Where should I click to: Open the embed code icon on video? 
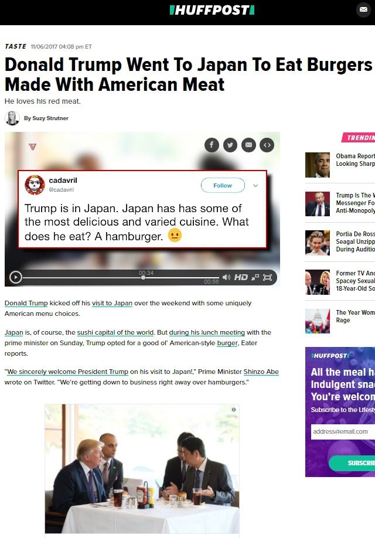point(267,145)
